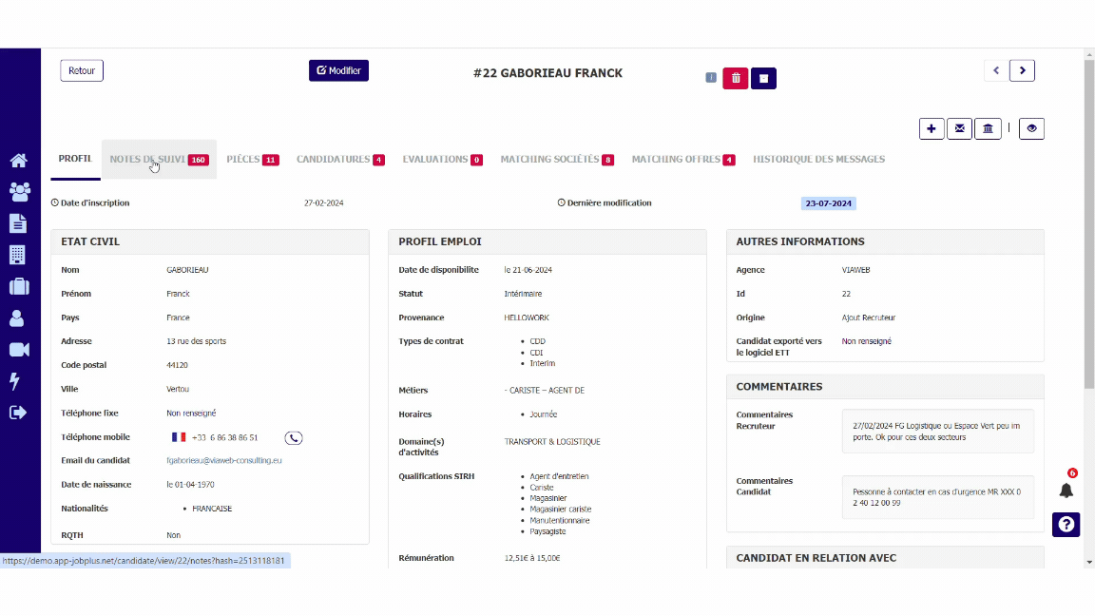Select the PROFIL tab

tap(75, 160)
